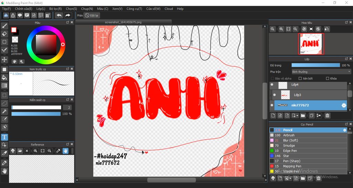Switch to the screenshot_1641455675.png tab
Image resolution: width=353 pixels, height=188 pixels.
pos(123,22)
